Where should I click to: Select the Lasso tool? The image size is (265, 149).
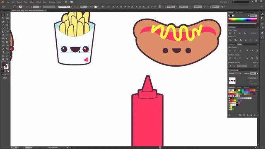pyautogui.click(x=7, y=18)
